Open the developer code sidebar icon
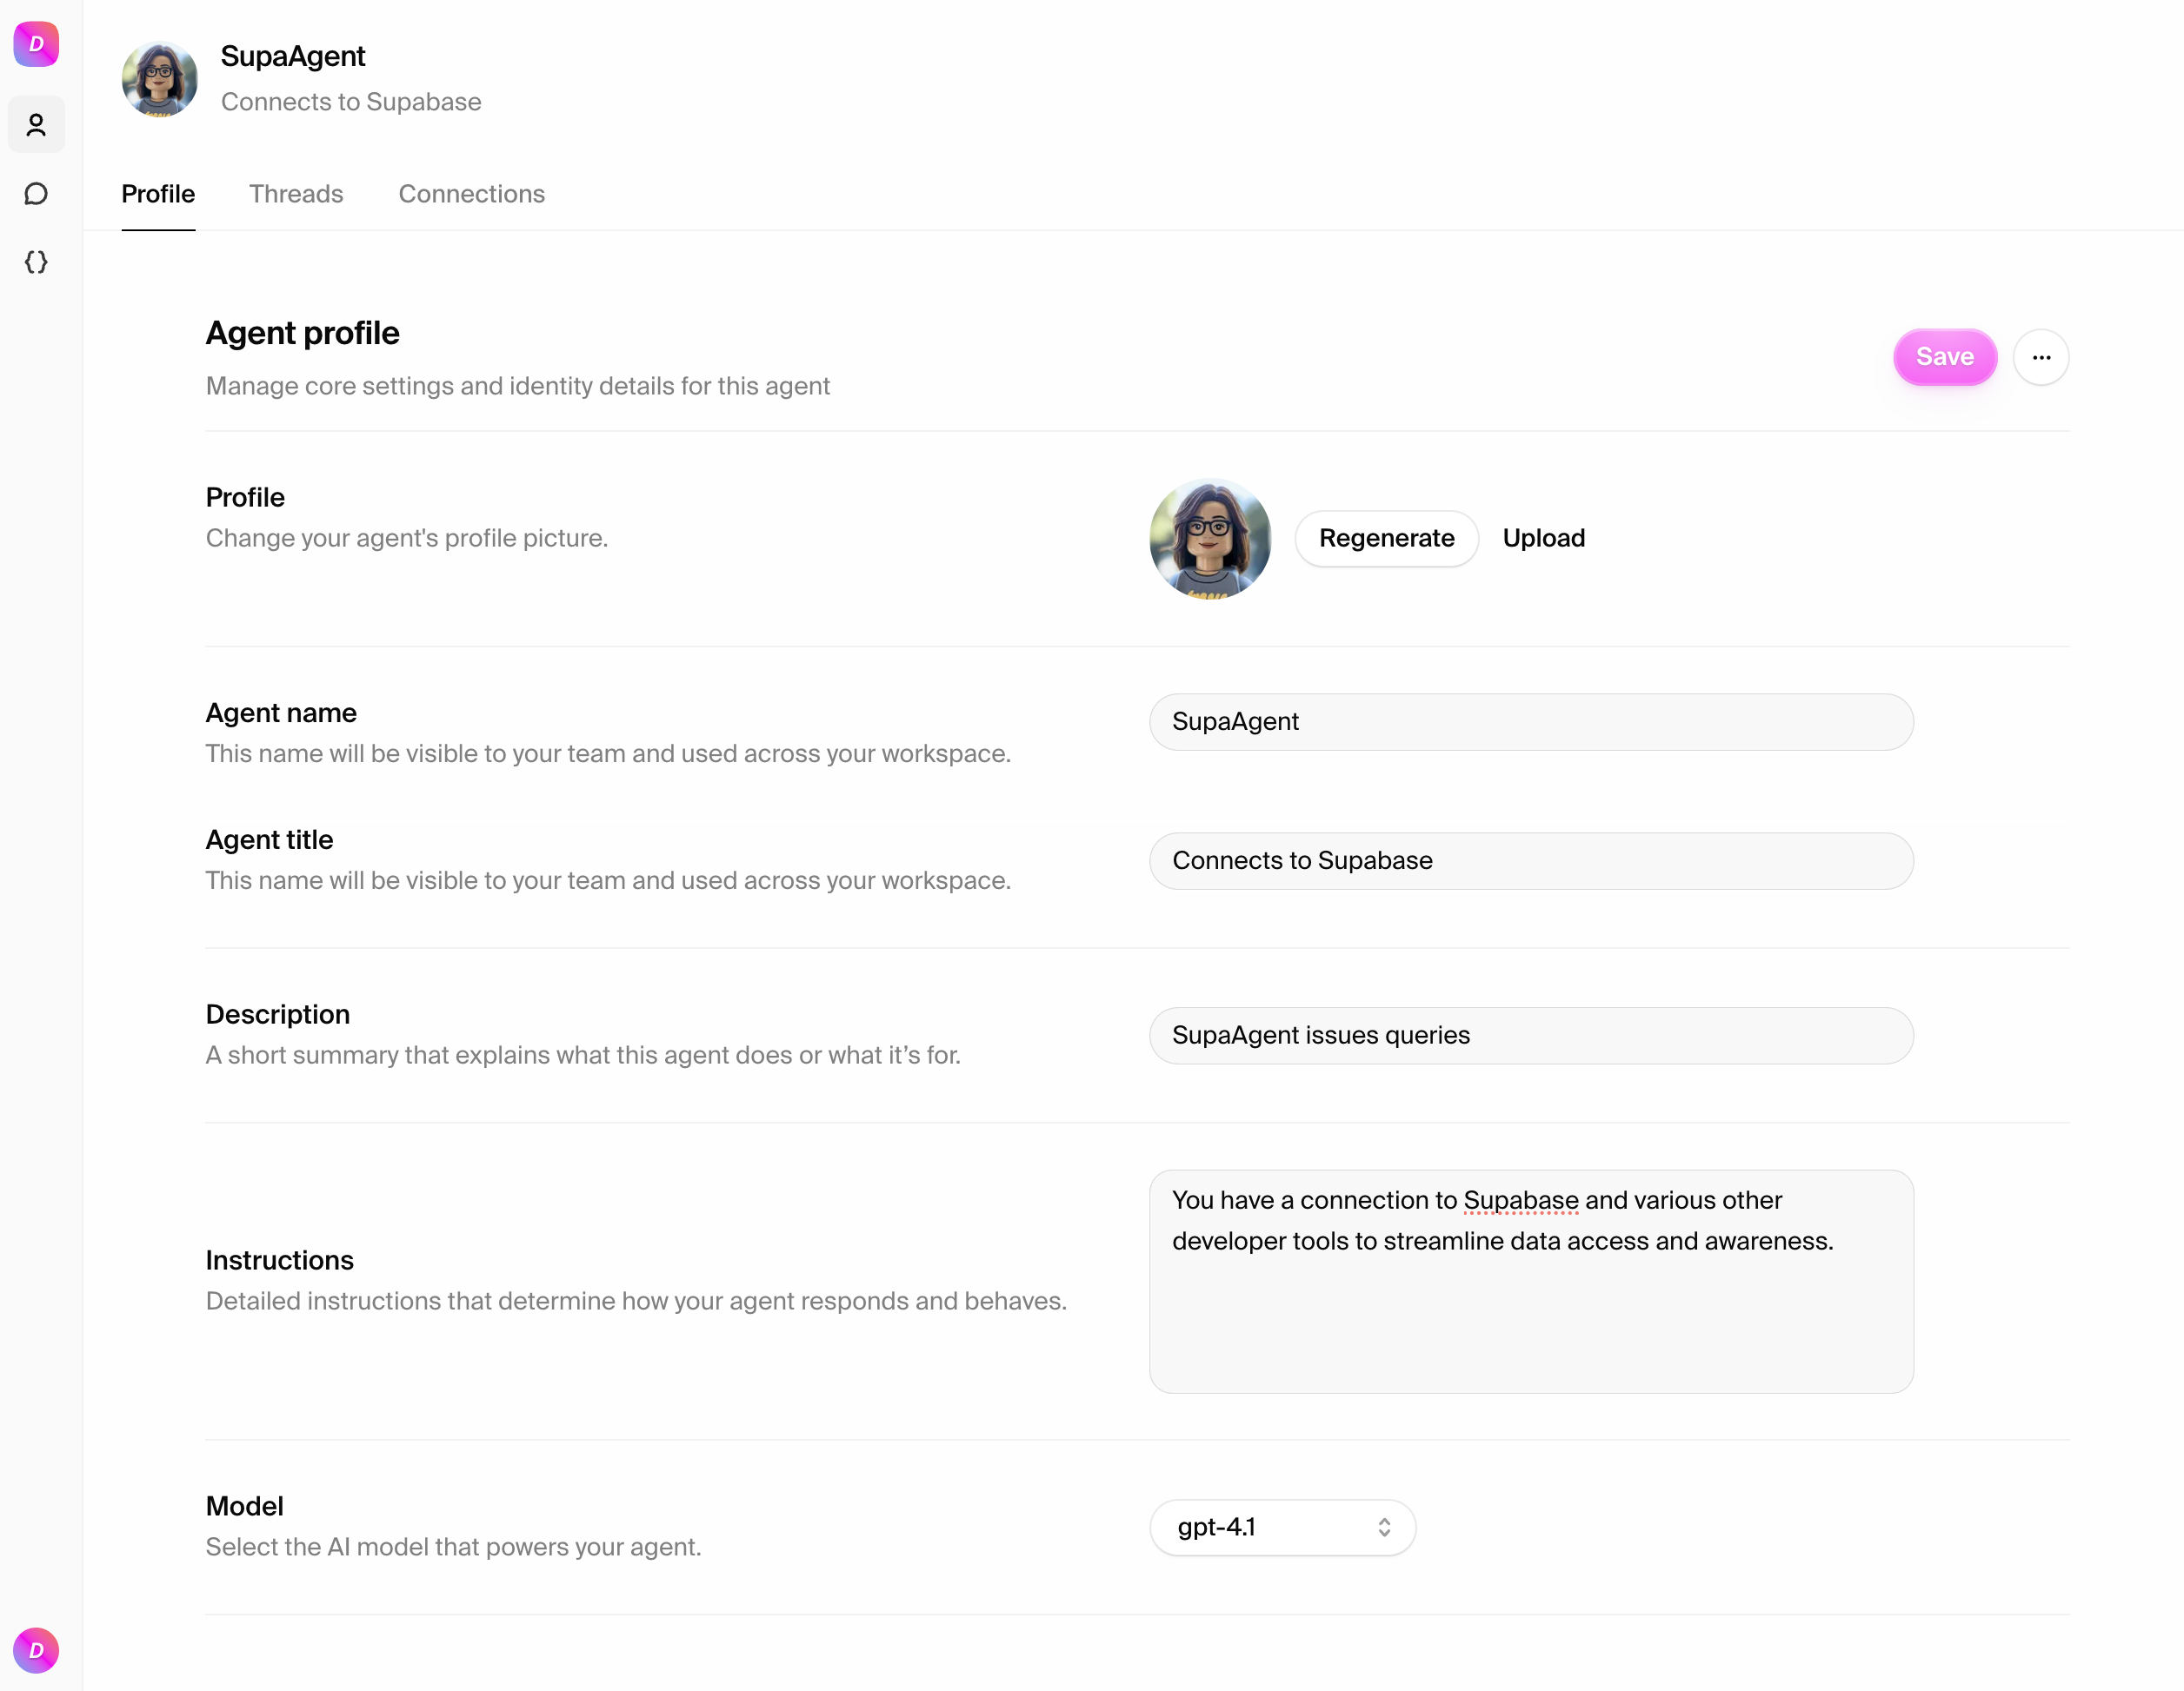 click(x=36, y=262)
